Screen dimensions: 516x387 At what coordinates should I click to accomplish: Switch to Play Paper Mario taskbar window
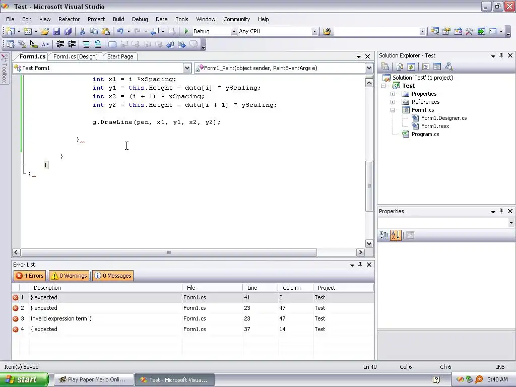point(94,380)
